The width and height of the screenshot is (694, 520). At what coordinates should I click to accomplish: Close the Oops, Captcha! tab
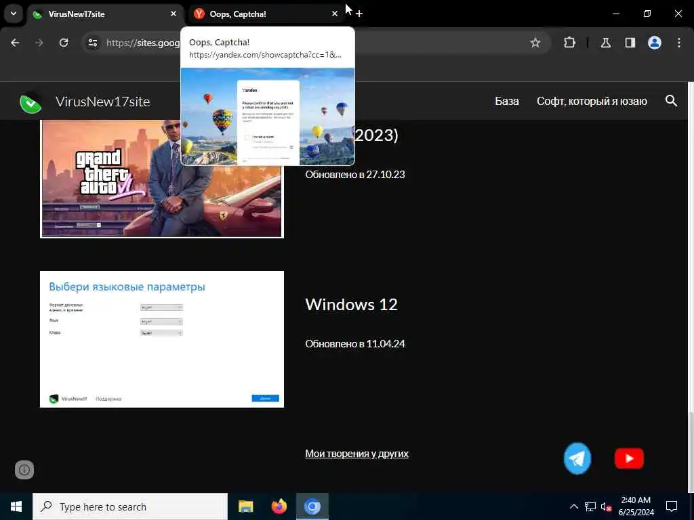[335, 14]
